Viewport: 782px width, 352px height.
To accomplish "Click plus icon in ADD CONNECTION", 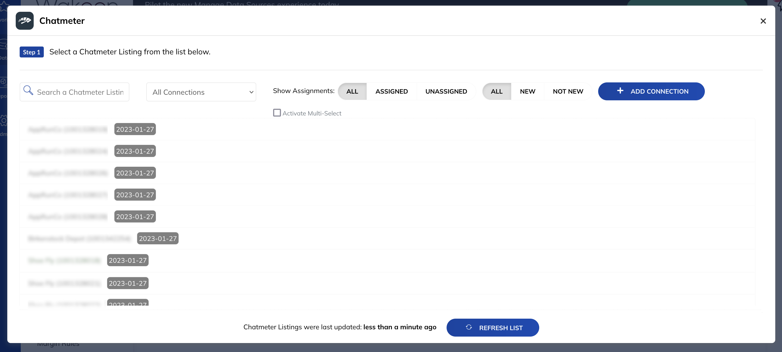I will point(620,91).
